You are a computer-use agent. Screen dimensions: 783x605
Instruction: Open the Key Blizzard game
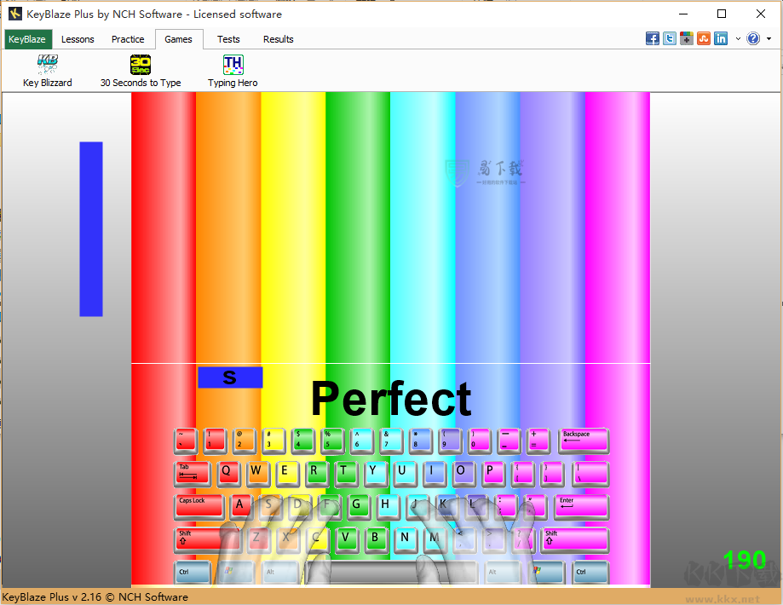(x=48, y=68)
